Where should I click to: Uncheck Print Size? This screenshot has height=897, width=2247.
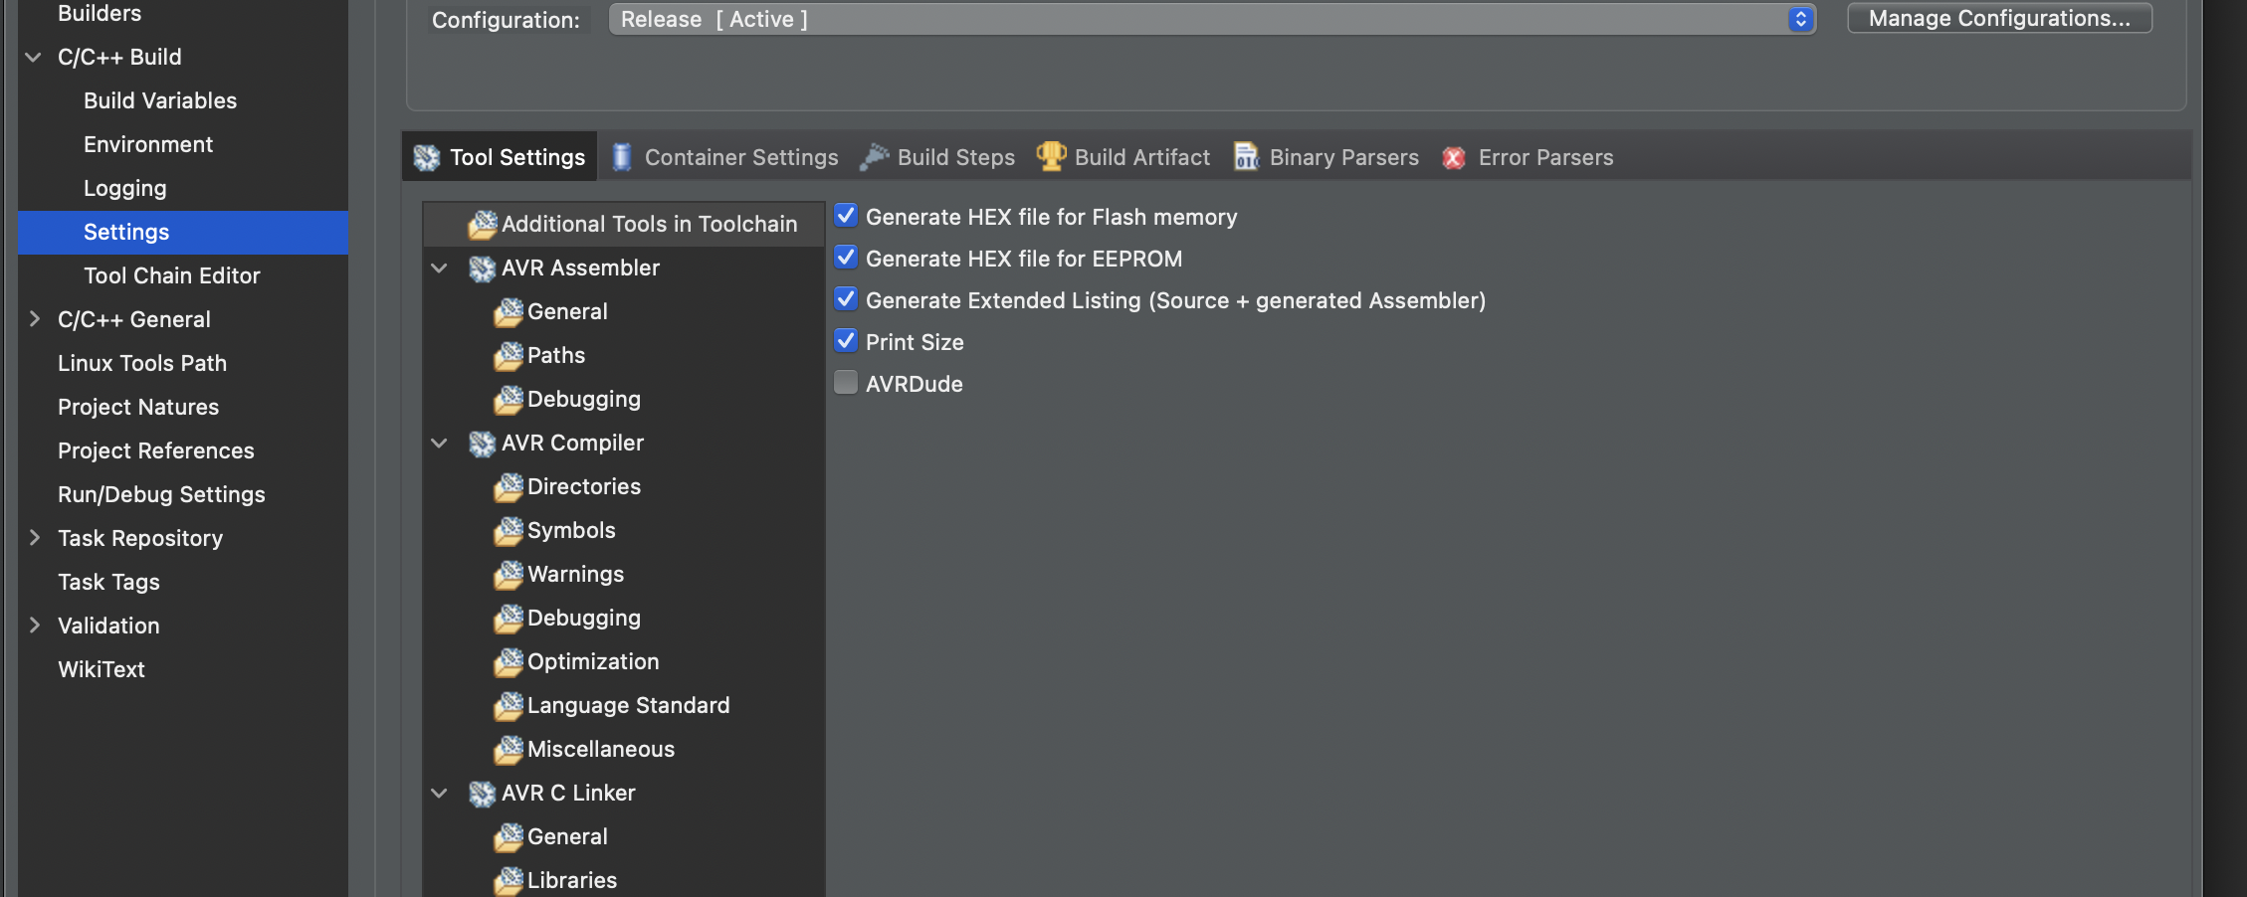click(846, 340)
